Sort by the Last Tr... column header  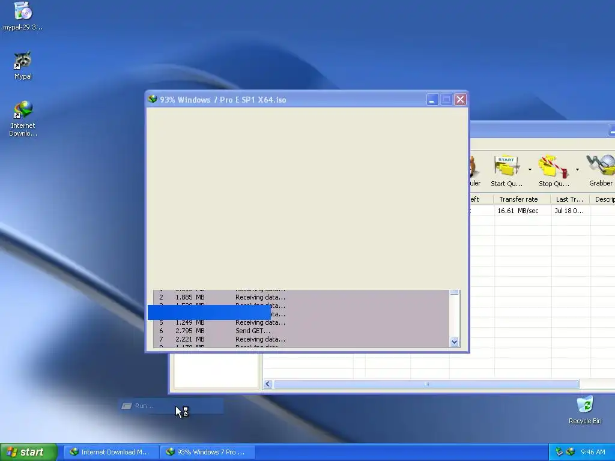(571, 199)
